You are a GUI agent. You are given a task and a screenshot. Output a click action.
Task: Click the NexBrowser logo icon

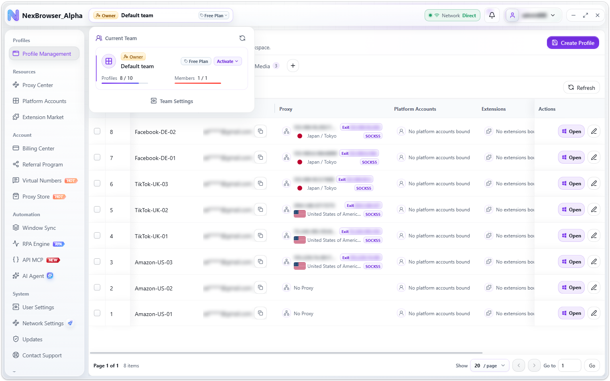13,15
